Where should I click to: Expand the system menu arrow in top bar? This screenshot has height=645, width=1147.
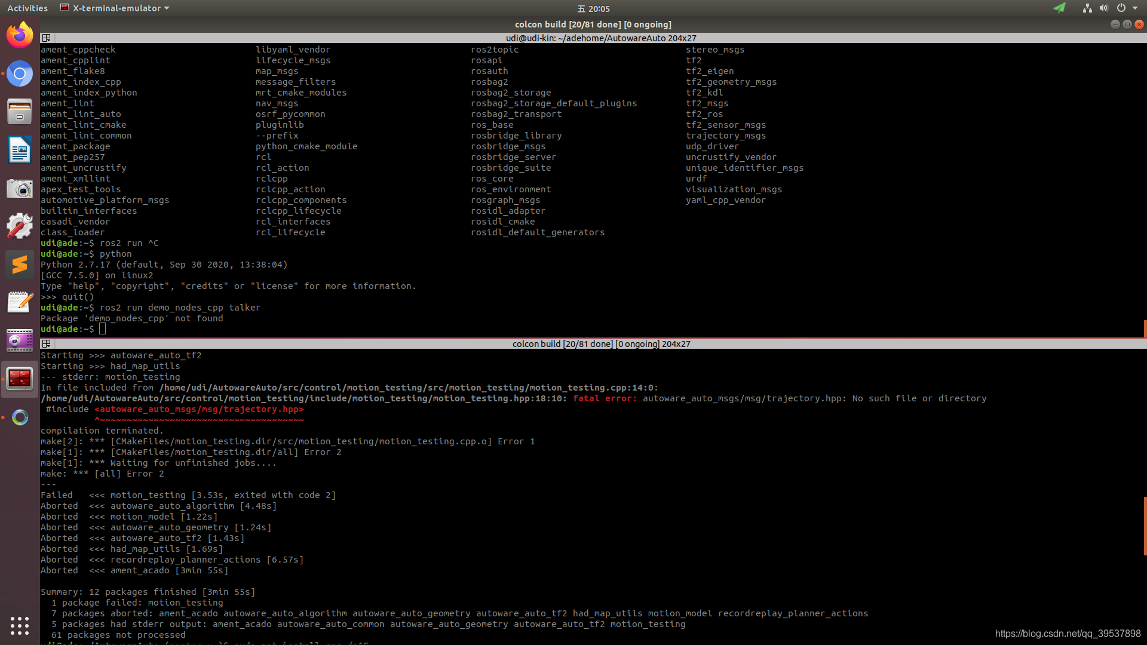point(1135,8)
